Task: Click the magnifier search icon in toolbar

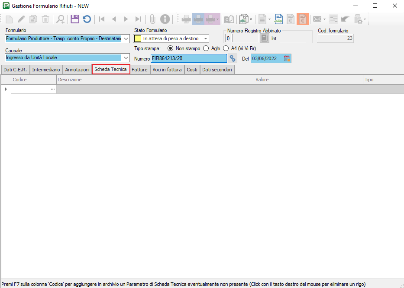Action: pos(61,19)
